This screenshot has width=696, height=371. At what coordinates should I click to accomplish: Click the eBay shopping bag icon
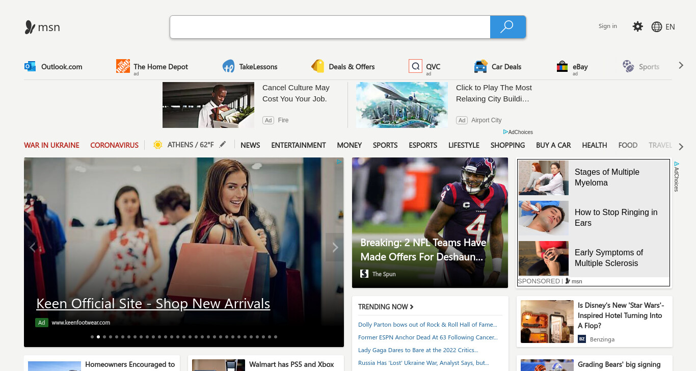coord(562,66)
